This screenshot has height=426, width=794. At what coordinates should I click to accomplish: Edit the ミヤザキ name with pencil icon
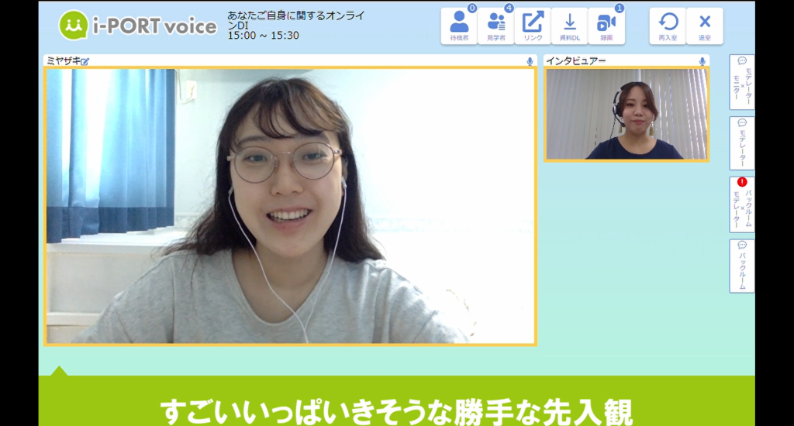pos(85,61)
